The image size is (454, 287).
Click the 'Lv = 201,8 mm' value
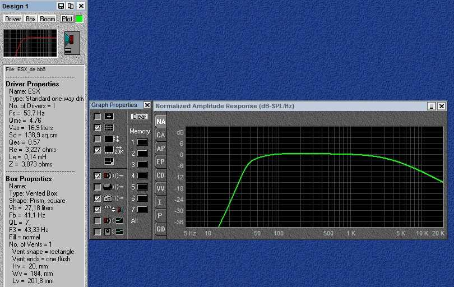coord(33,281)
